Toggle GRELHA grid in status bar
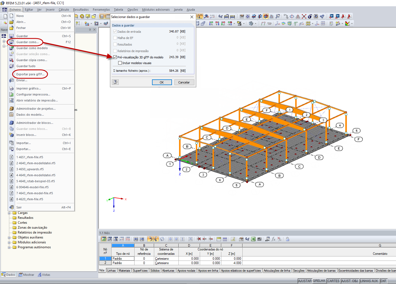The width and height of the screenshot is (396, 284). [x=319, y=281]
